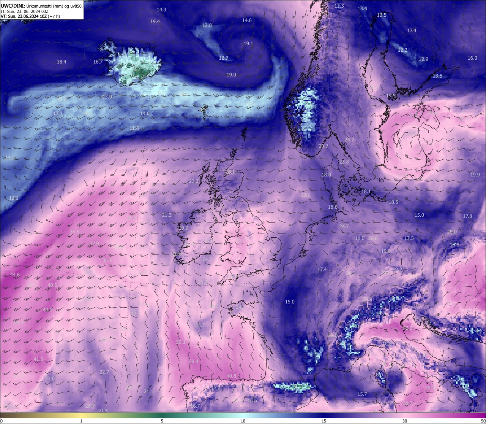Click the '15' tick label on color scale
Screen dimensions: 486x424
tap(324, 421)
